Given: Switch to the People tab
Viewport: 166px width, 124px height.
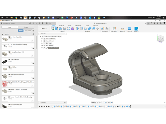Looking at the screenshot, I should click(26, 27).
